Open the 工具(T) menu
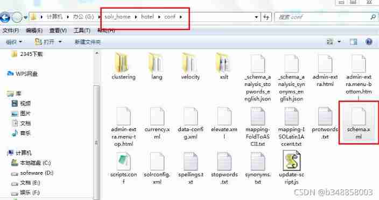The height and width of the screenshot is (200, 379). point(82,31)
